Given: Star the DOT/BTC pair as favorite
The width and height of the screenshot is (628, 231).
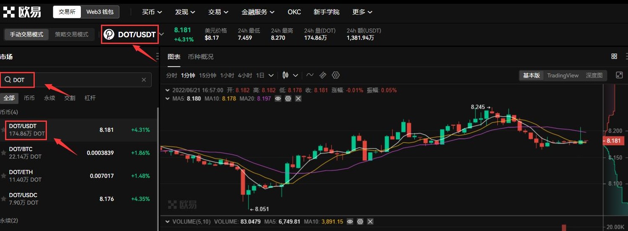Looking at the screenshot, I should [3, 153].
